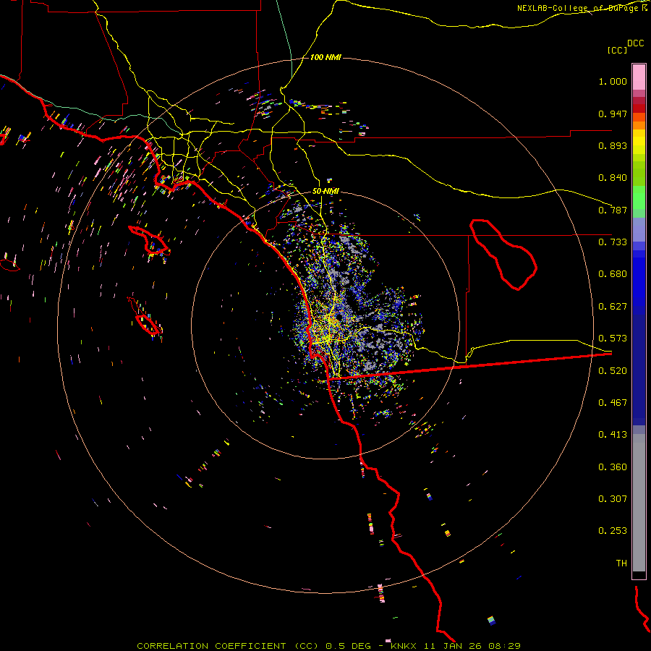Click the 0.253 scale value

click(613, 531)
